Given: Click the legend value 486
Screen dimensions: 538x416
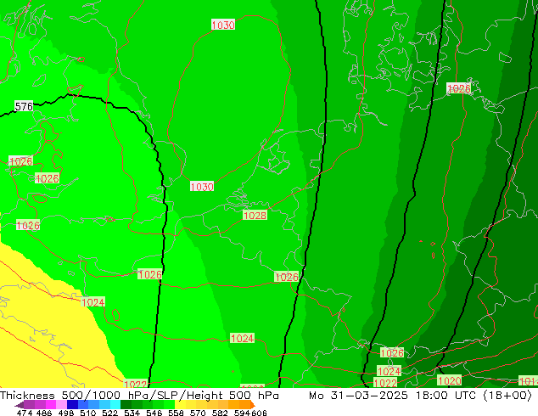Looking at the screenshot, I should point(44,413).
